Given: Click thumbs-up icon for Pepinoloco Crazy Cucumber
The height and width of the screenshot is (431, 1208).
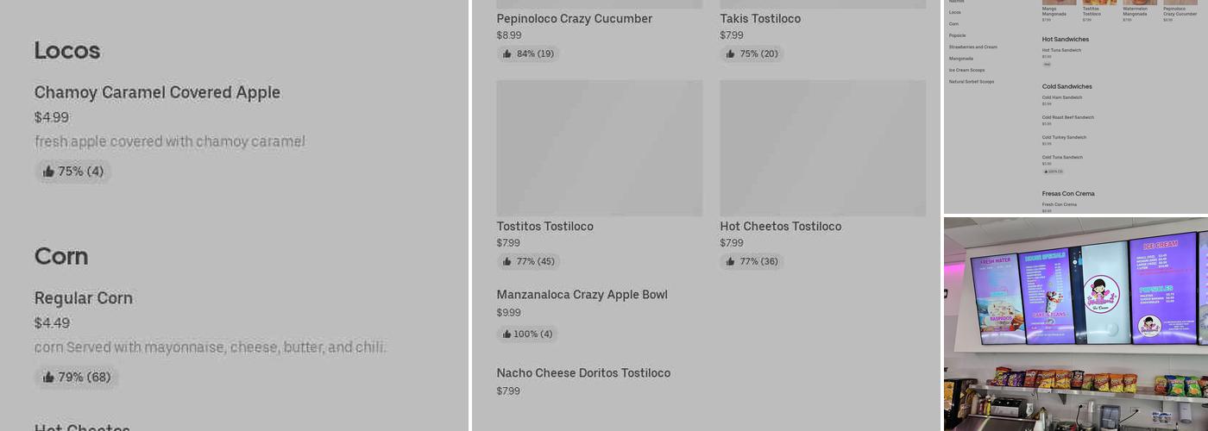Looking at the screenshot, I should (507, 54).
